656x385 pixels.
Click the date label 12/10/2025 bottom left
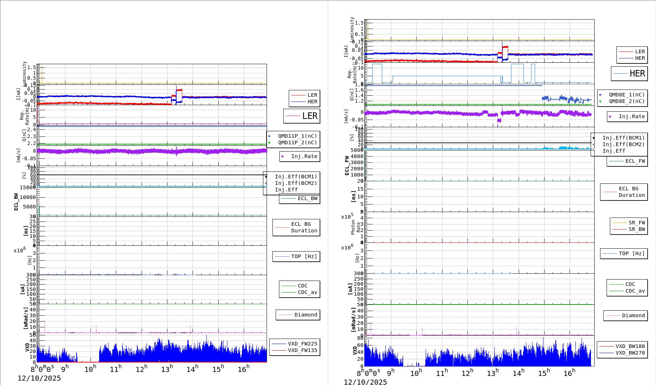click(x=40, y=378)
